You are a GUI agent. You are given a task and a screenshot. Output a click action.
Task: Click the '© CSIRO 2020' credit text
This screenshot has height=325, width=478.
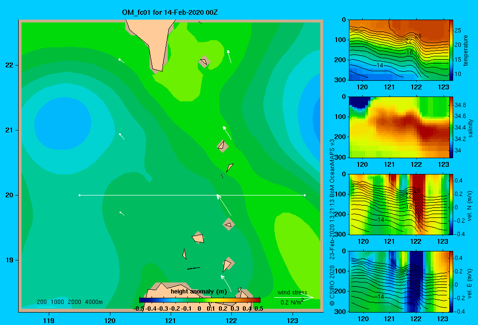[x=332, y=285]
